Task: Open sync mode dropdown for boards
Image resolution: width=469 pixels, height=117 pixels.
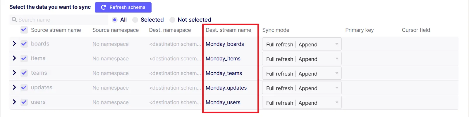Action: click(302, 44)
